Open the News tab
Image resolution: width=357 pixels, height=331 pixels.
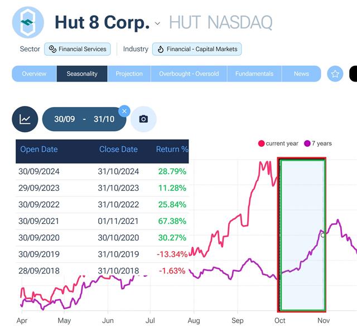pyautogui.click(x=301, y=74)
